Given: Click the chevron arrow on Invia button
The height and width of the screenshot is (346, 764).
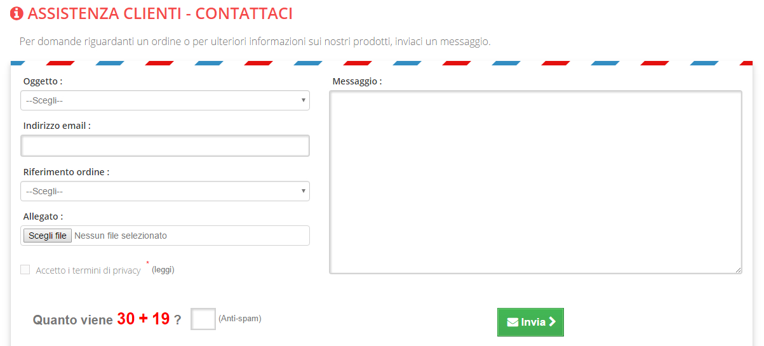Looking at the screenshot, I should [x=552, y=322].
